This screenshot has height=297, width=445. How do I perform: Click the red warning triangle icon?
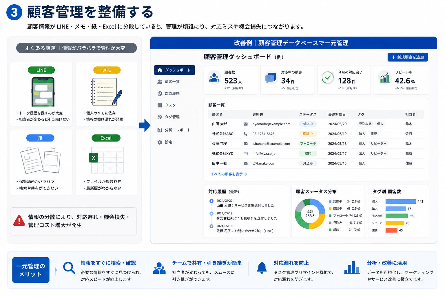(x=19, y=221)
